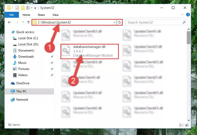Close the System32 window

[x=185, y=8]
